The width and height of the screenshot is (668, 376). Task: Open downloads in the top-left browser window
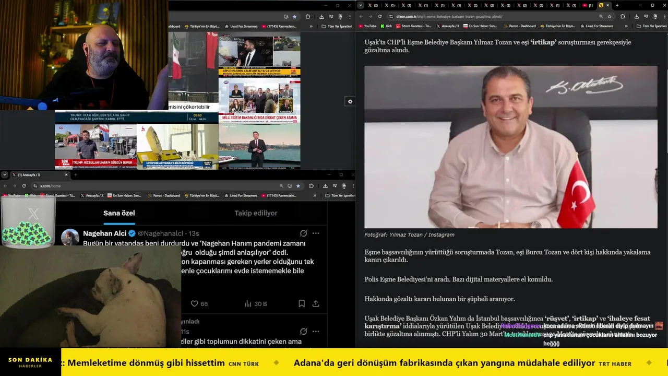click(321, 17)
